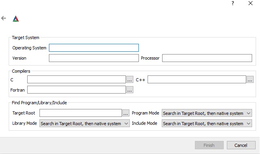This screenshot has height=154, width=260.
Task: Select the C++ compiler path field
Action: 197,79
